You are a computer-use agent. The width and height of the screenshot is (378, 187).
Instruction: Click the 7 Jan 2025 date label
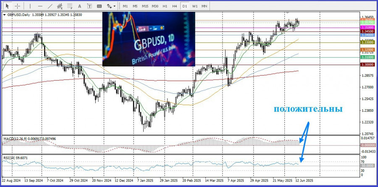[x=145, y=180]
